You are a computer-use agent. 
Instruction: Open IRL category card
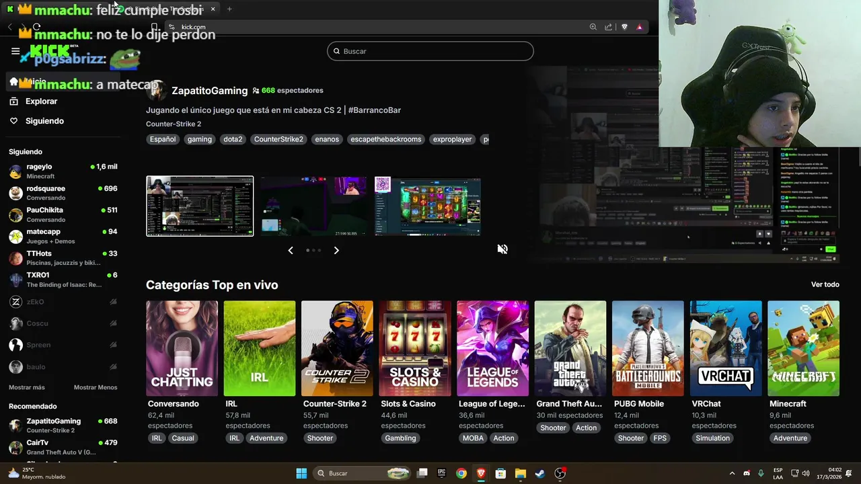point(260,348)
